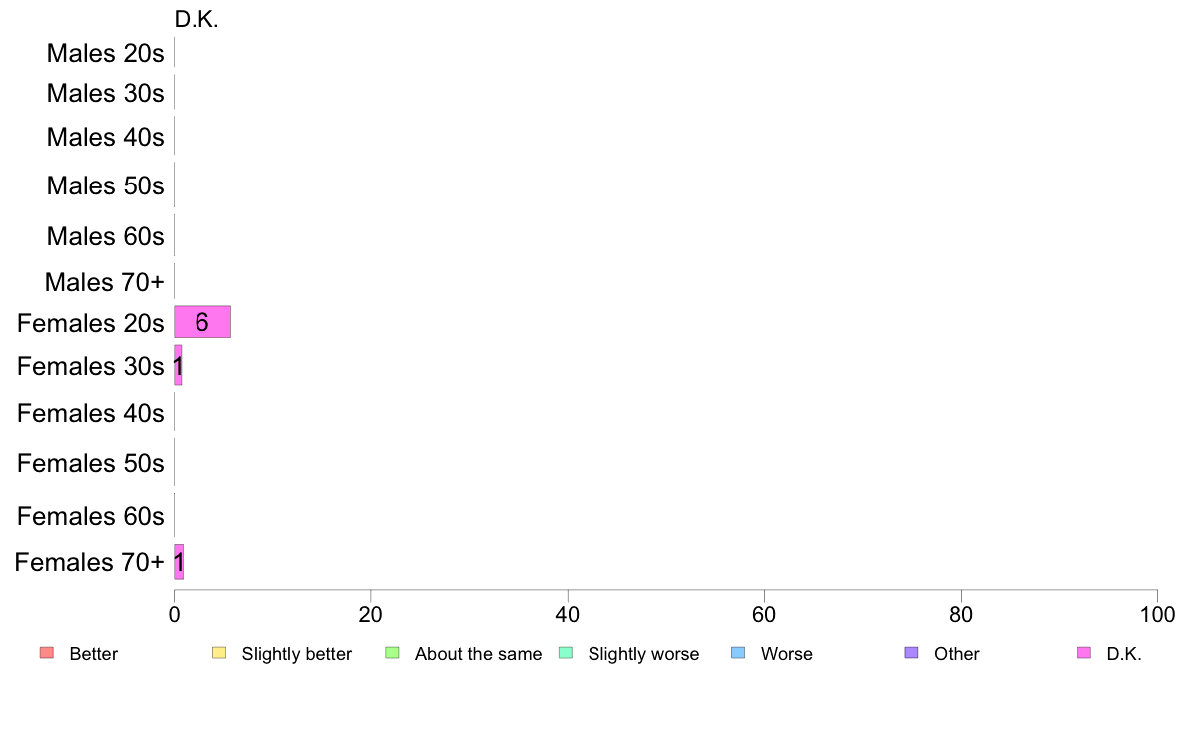Click the D.K. pink legend swatch

pos(1084,653)
